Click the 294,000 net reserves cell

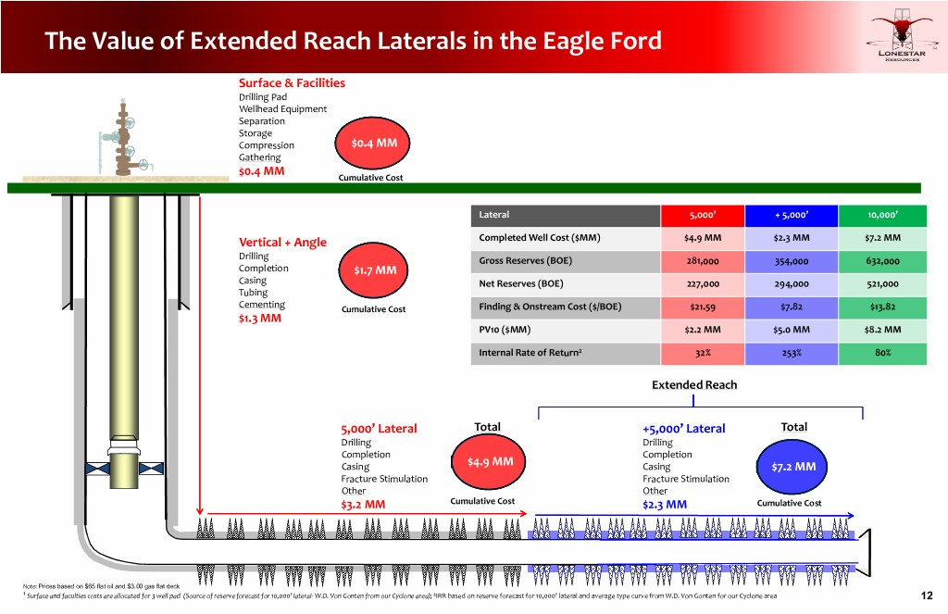coord(792,284)
